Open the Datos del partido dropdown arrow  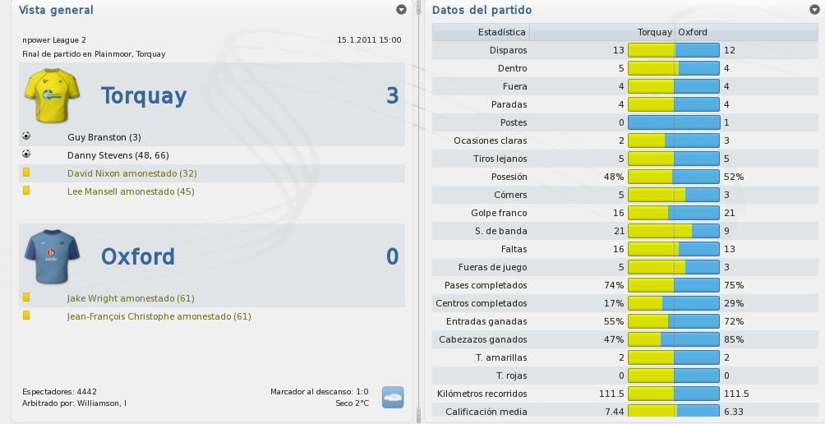coord(814,10)
